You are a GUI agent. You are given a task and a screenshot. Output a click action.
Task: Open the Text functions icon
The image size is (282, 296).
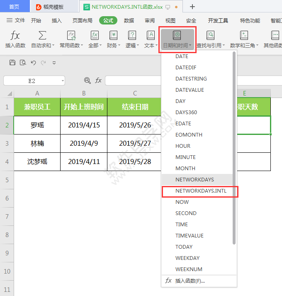click(151, 35)
